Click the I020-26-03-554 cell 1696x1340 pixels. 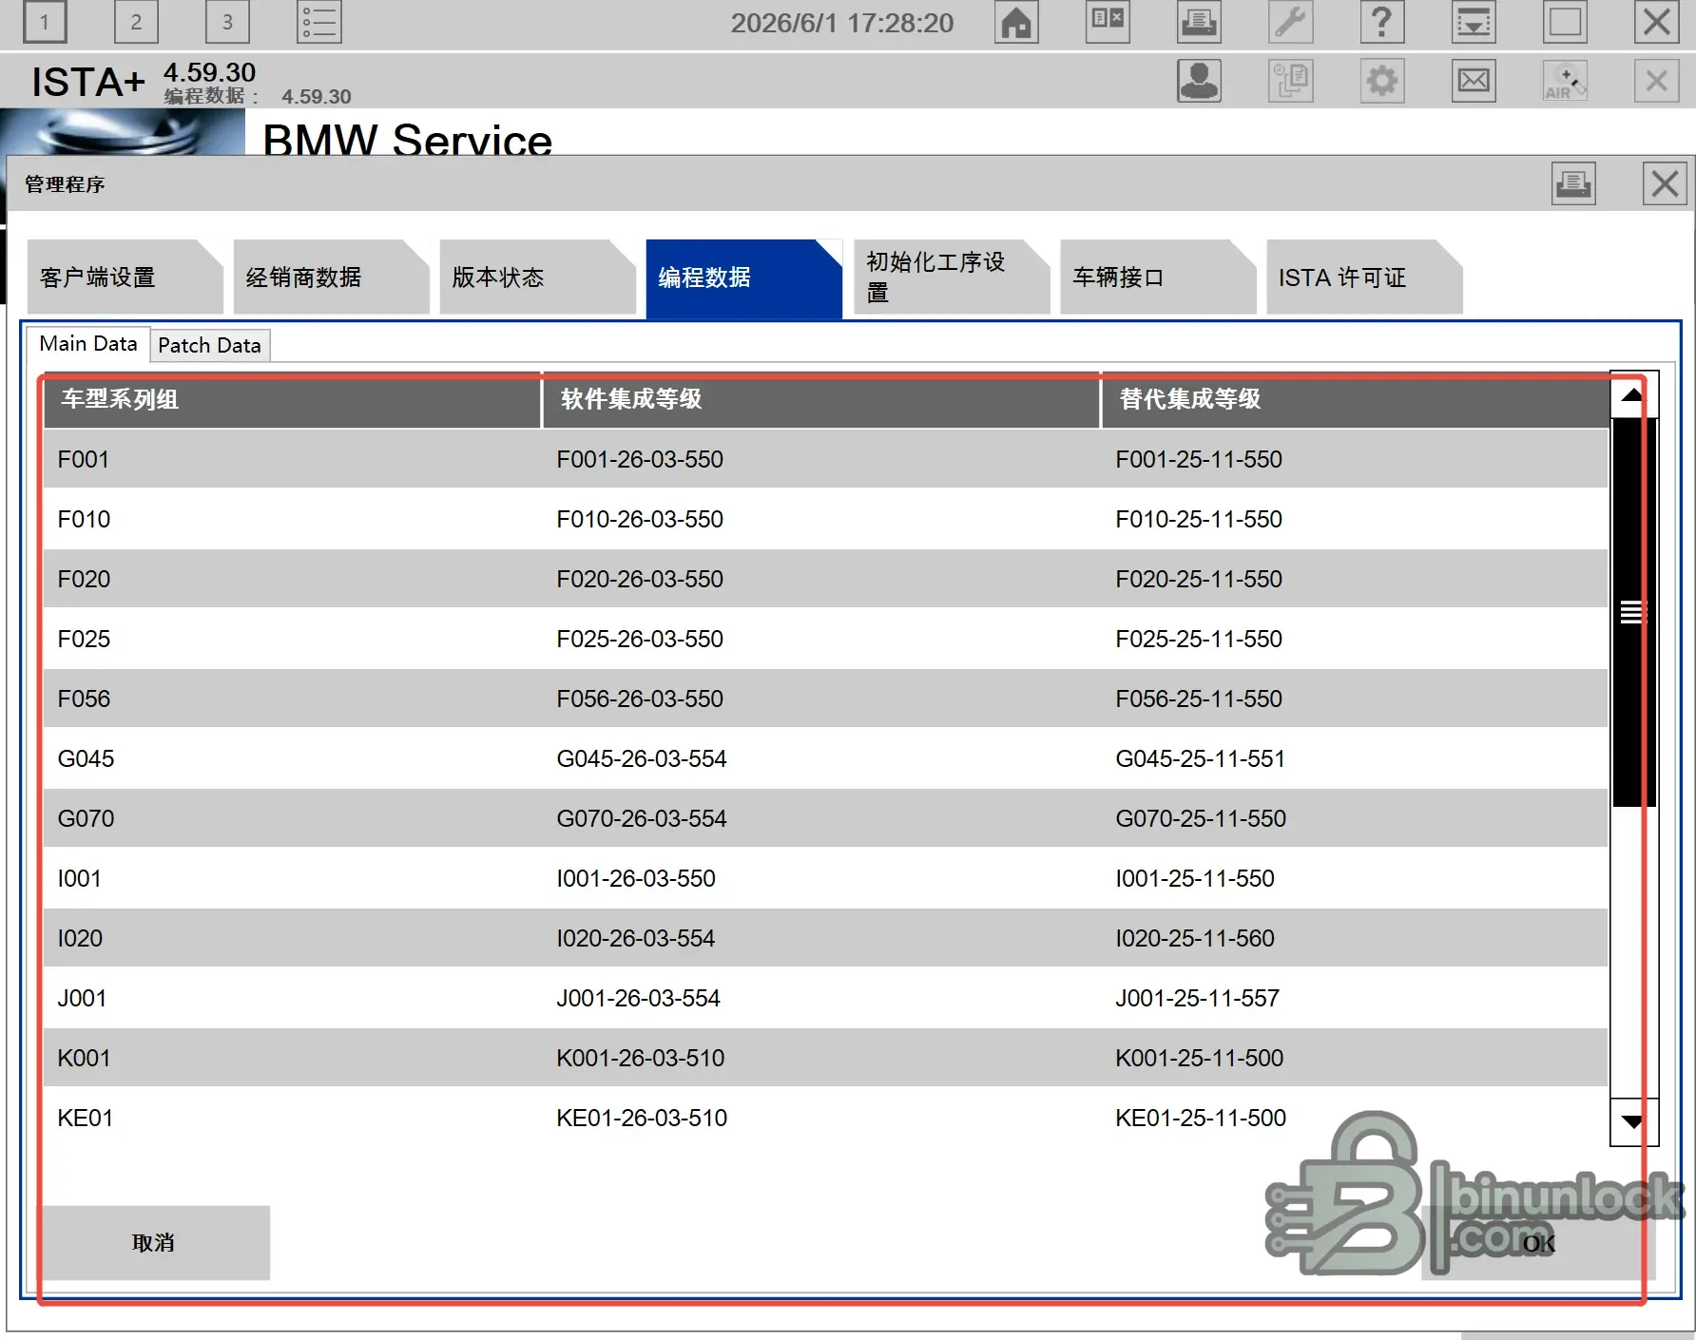[636, 938]
